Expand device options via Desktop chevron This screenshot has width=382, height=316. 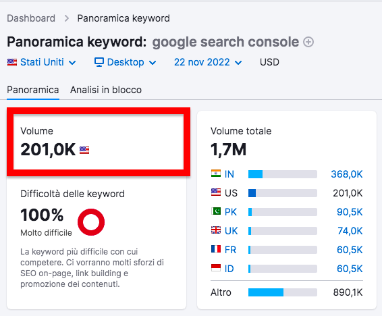tap(153, 63)
